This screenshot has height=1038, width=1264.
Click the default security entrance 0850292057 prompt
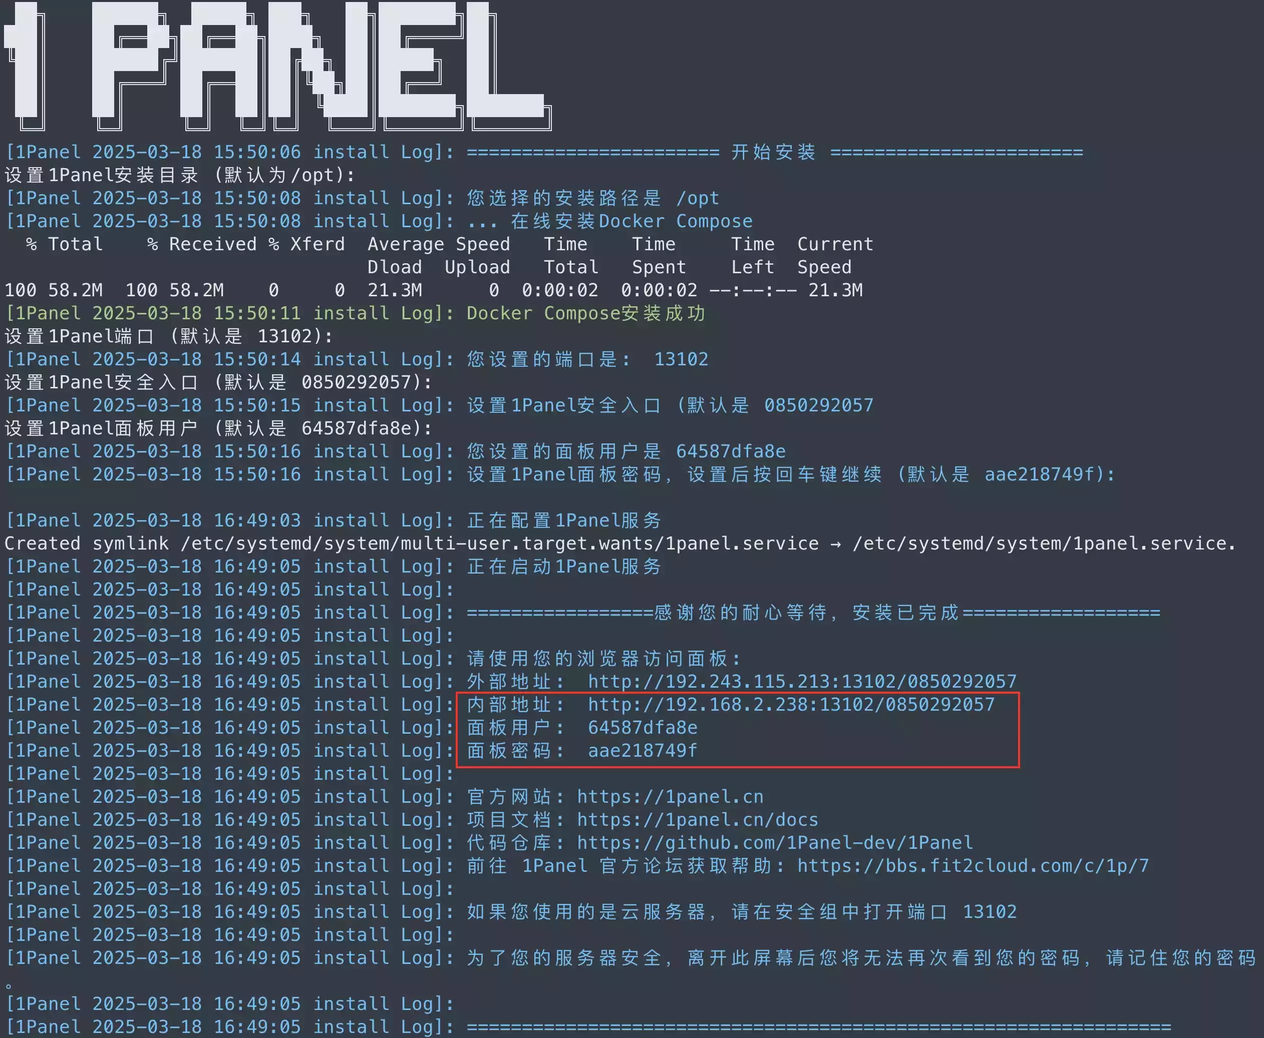point(218,382)
